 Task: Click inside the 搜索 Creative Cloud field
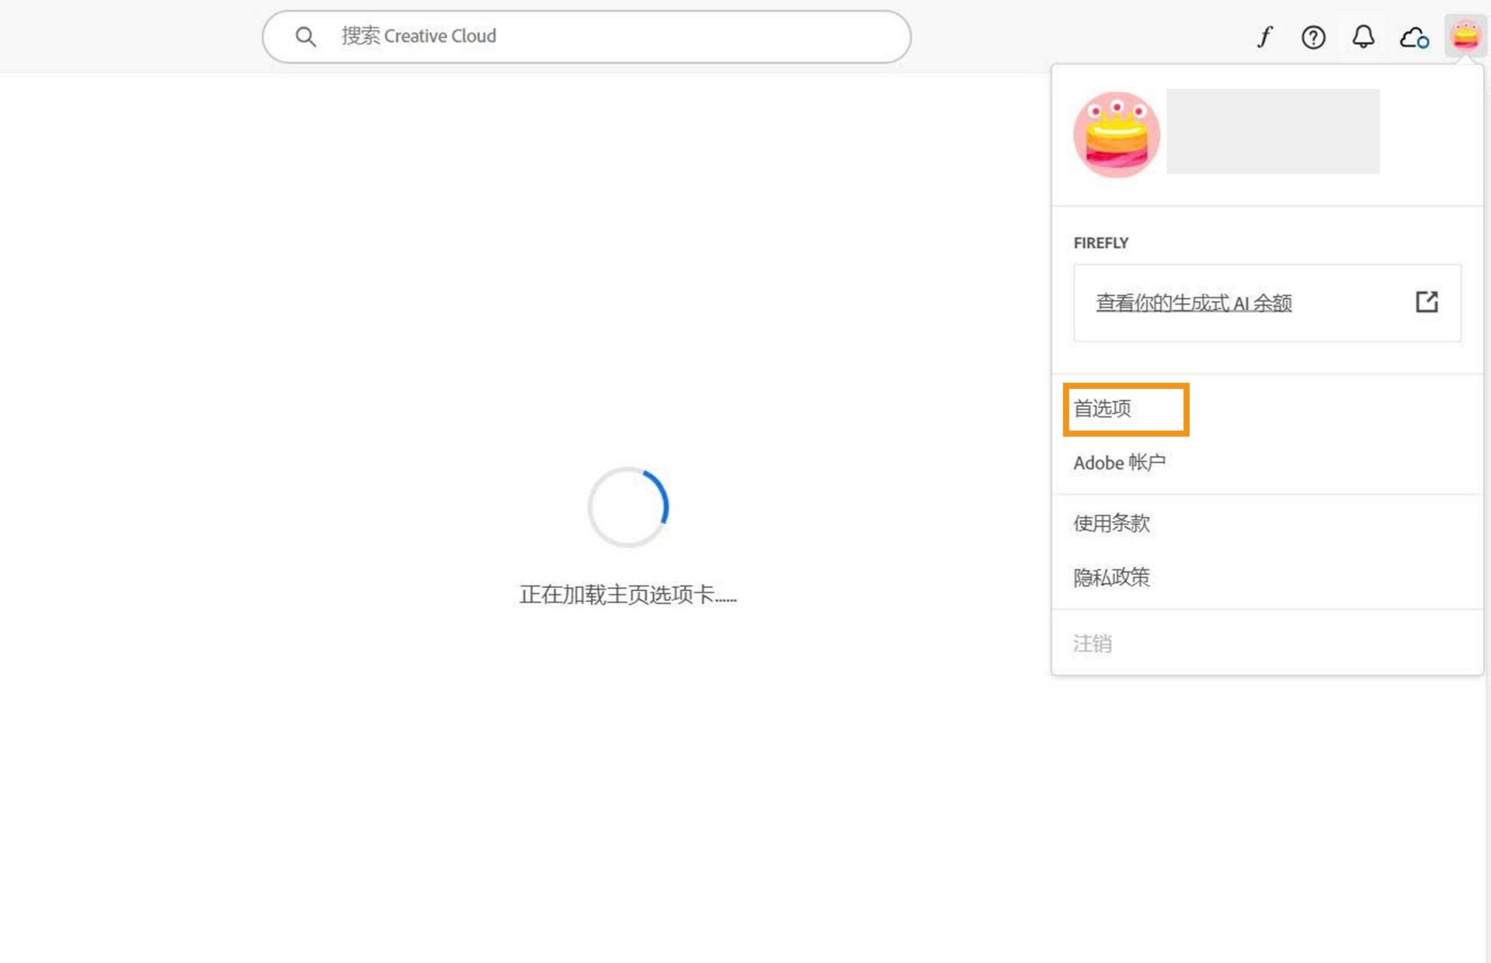pyautogui.click(x=544, y=36)
